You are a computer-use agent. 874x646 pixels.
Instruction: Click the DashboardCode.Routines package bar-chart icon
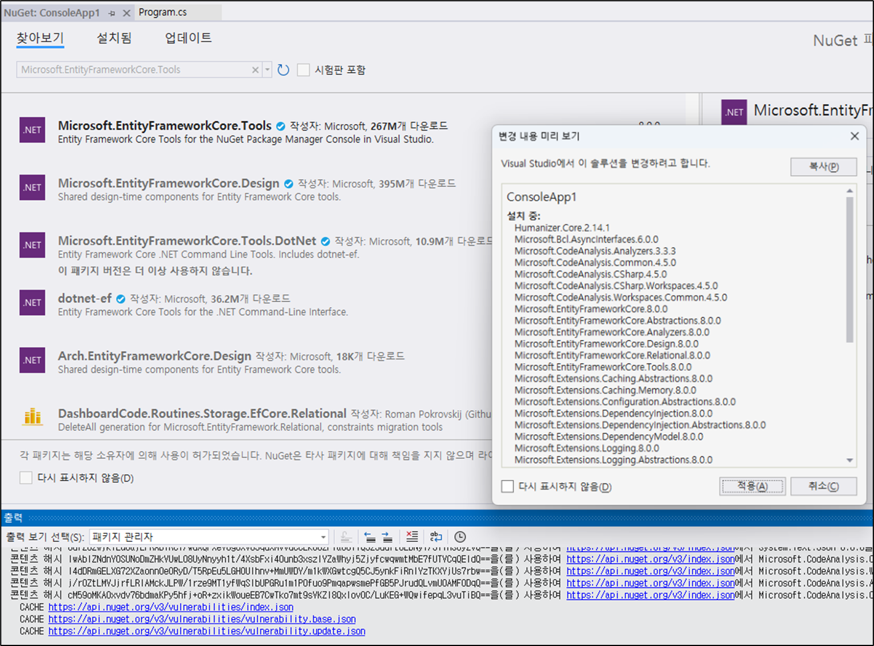(33, 417)
